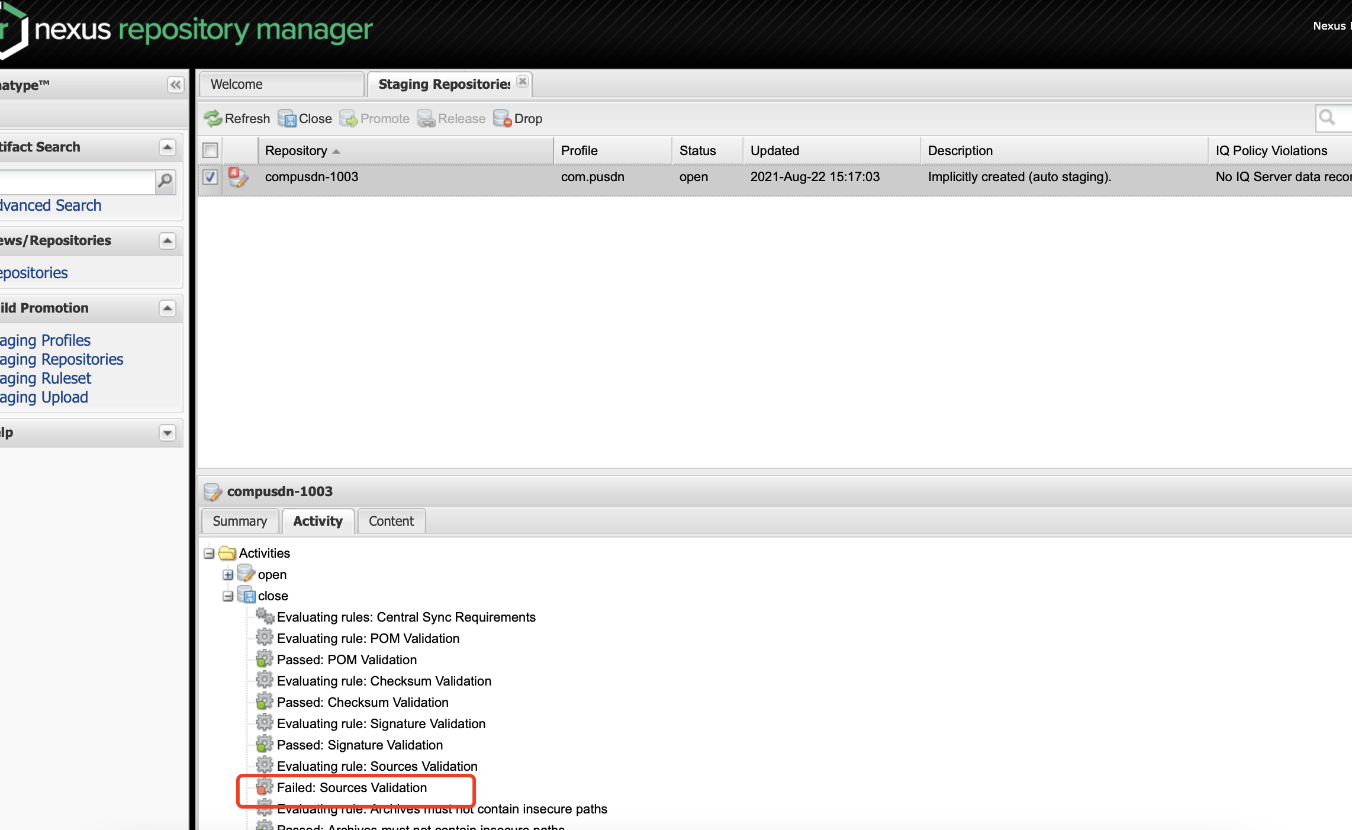Screen dimensions: 1352x830
Task: Expand the open activity node
Action: pos(228,575)
